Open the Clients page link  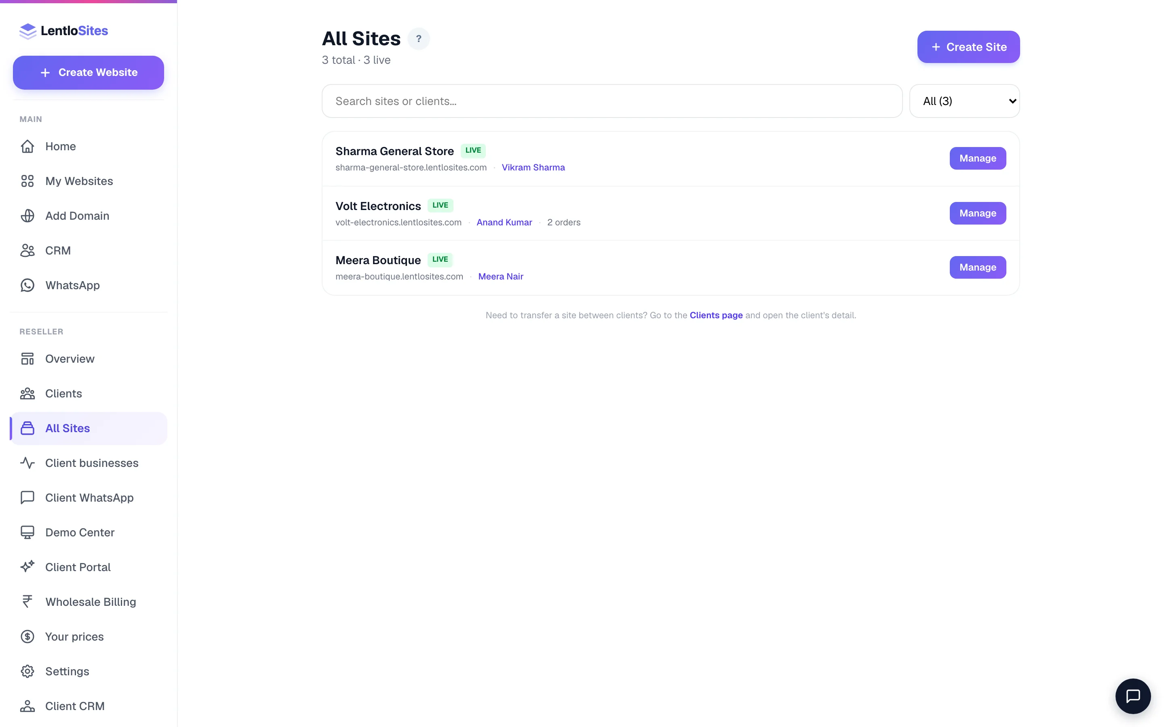point(716,315)
